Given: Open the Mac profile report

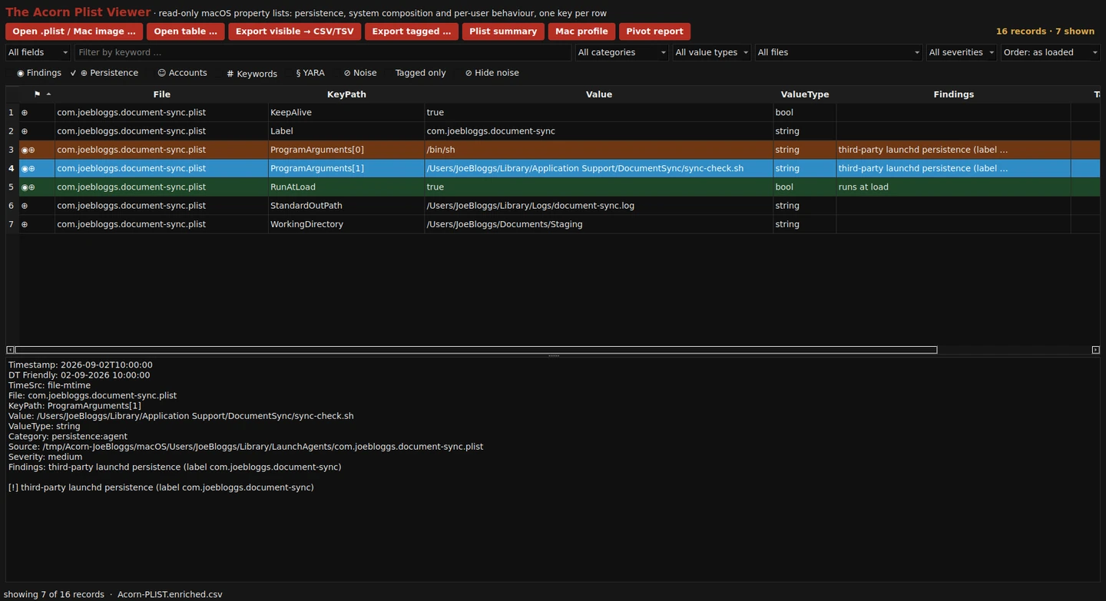Looking at the screenshot, I should [581, 31].
